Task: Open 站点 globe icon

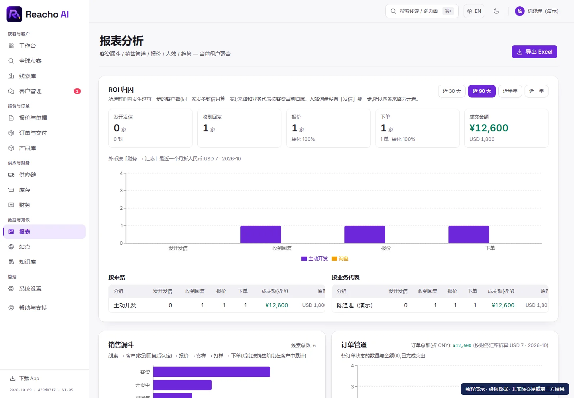Action: pos(11,247)
